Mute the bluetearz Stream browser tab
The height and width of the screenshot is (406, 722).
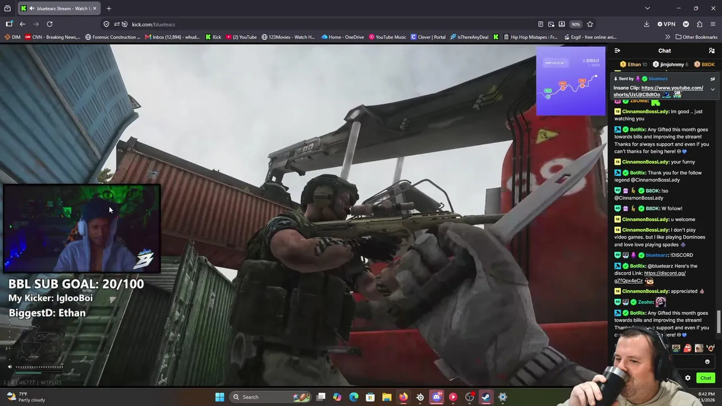pyautogui.click(x=32, y=8)
